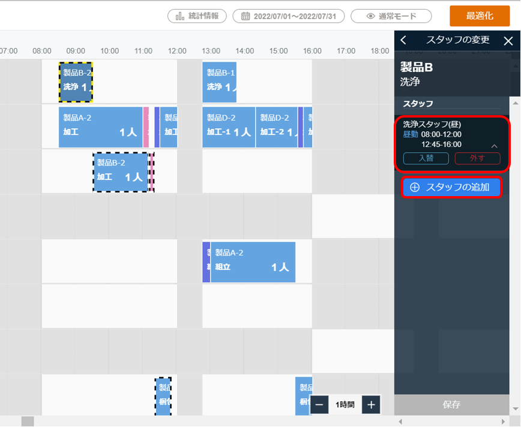The image size is (521, 427).
Task: Click the 昼勤 shift label
Action: click(x=411, y=134)
